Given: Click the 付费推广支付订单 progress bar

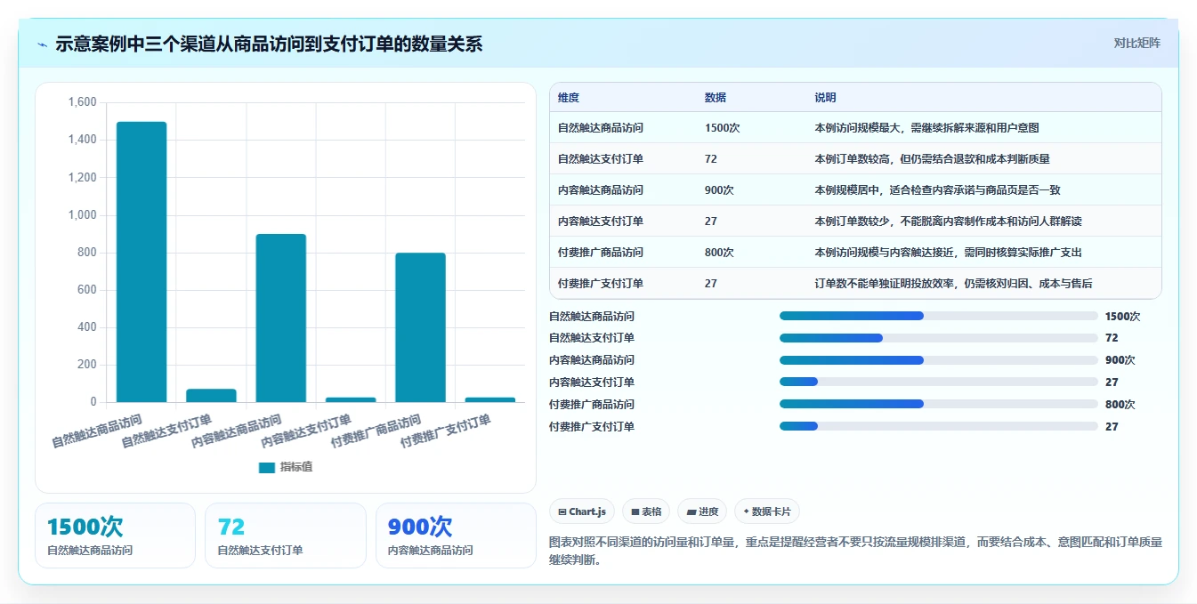Looking at the screenshot, I should 939,426.
